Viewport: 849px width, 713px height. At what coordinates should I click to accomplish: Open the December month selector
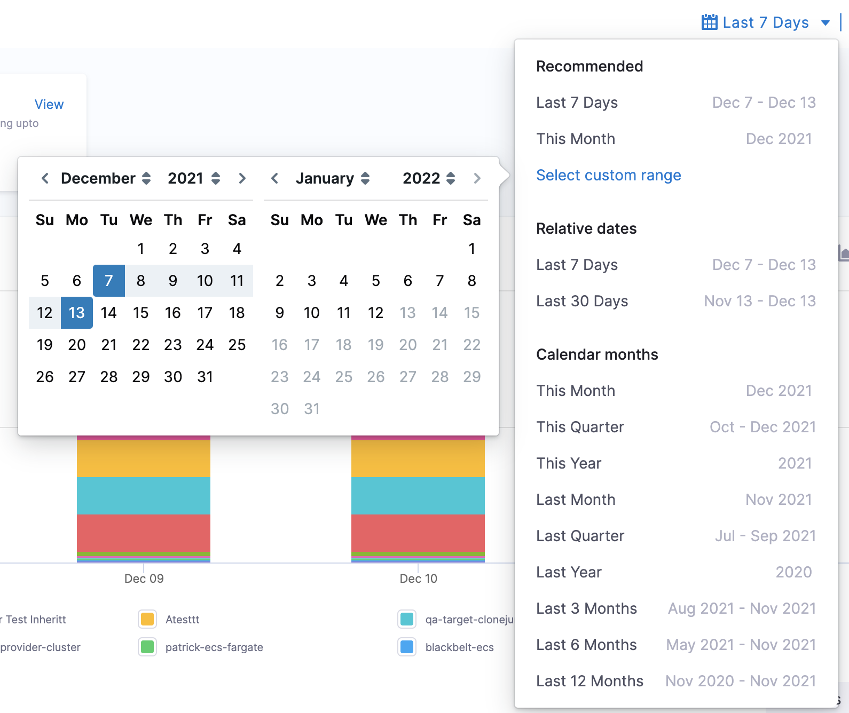pos(106,178)
